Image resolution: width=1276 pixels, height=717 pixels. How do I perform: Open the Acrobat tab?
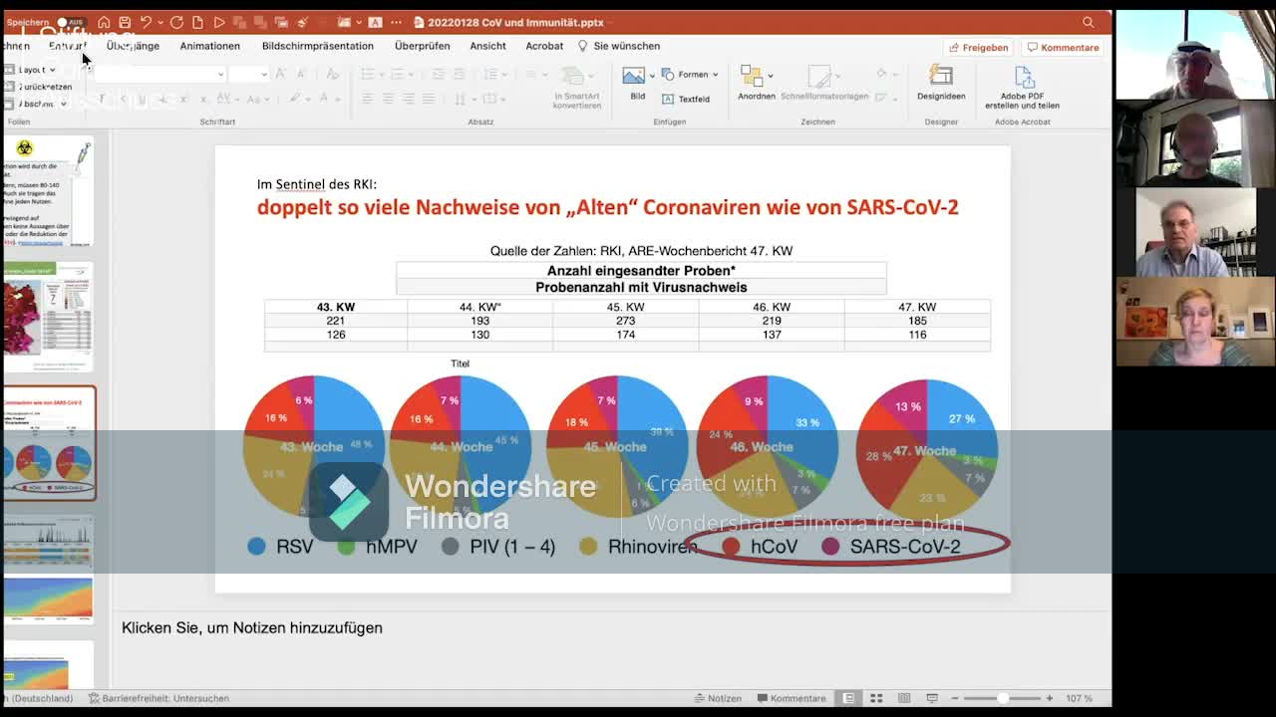point(544,46)
